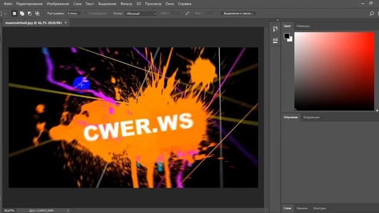This screenshot has height=213, width=379.
Task: Select the New selection mode icon
Action: (14, 14)
